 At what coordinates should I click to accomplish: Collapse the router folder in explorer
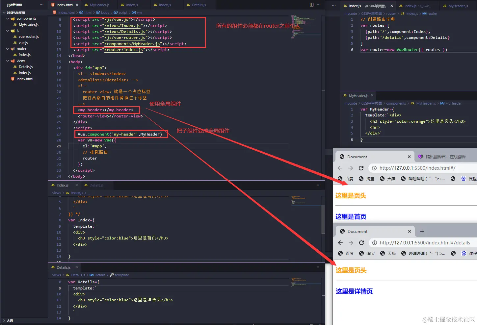tap(8, 49)
